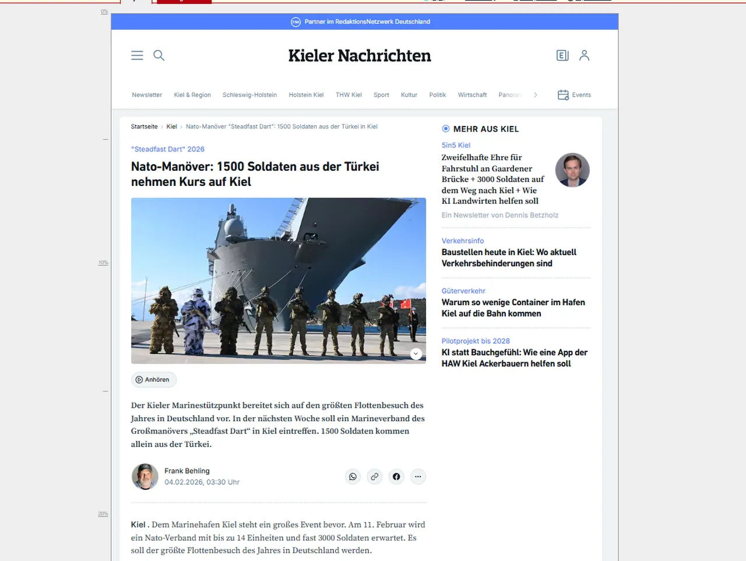Open the hamburger menu icon
Image resolution: width=746 pixels, height=561 pixels.
(137, 55)
